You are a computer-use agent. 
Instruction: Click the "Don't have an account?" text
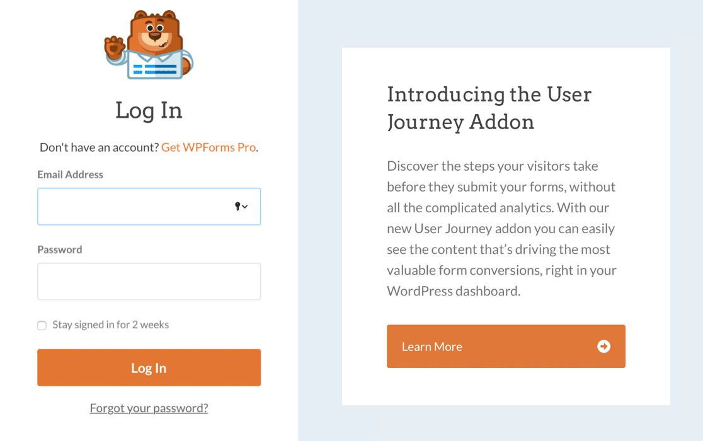[98, 147]
